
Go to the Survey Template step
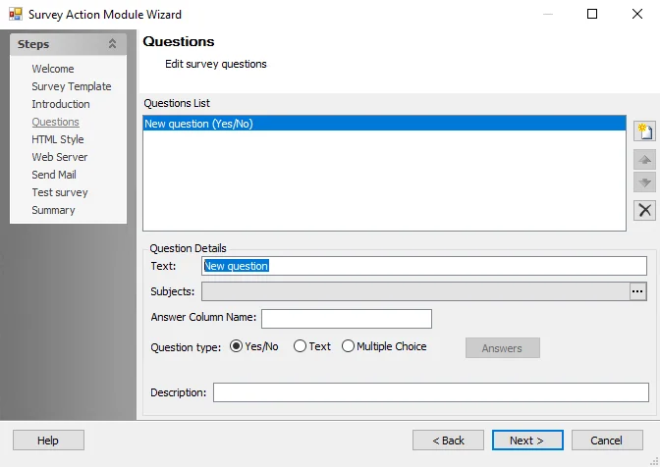click(x=72, y=86)
